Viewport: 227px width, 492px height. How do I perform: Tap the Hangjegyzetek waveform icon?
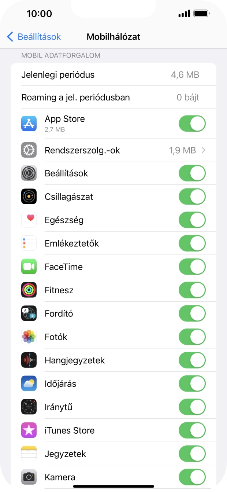point(29,360)
